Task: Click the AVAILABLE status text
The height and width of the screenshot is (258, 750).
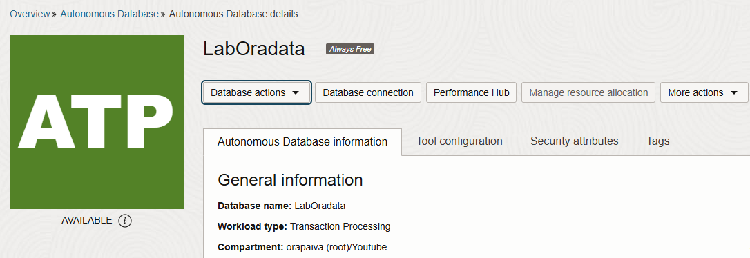Action: pos(86,220)
